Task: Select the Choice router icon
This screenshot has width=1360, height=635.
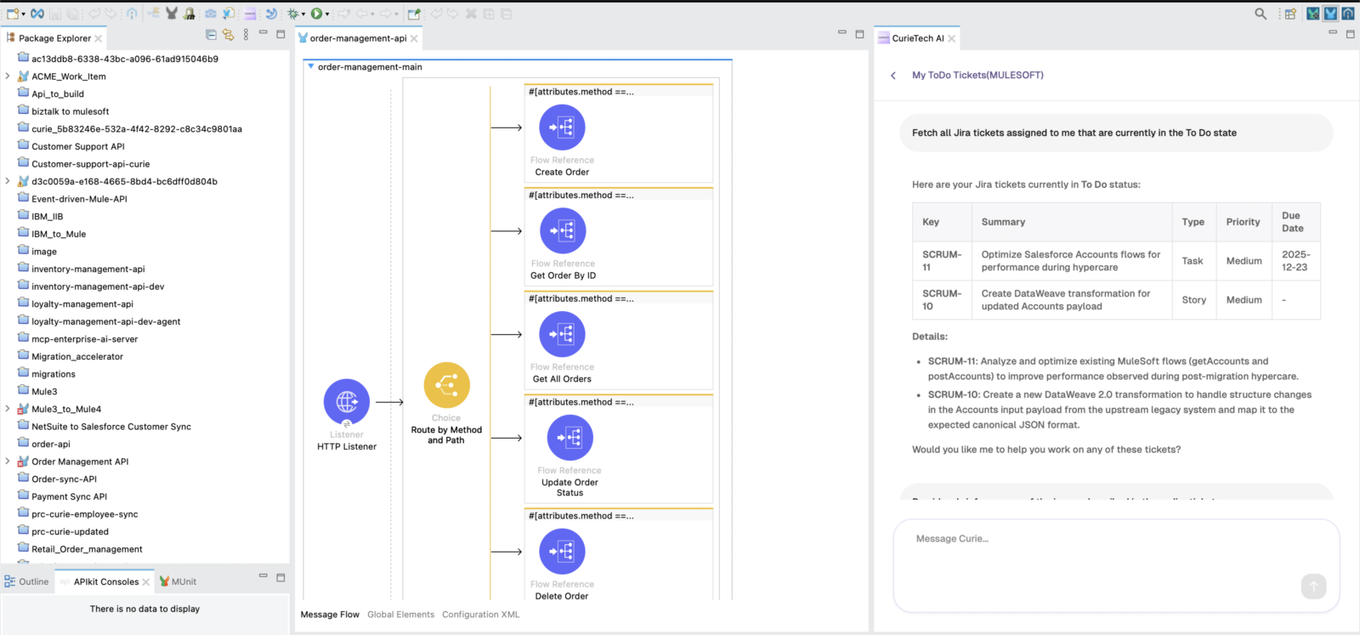Action: point(447,385)
